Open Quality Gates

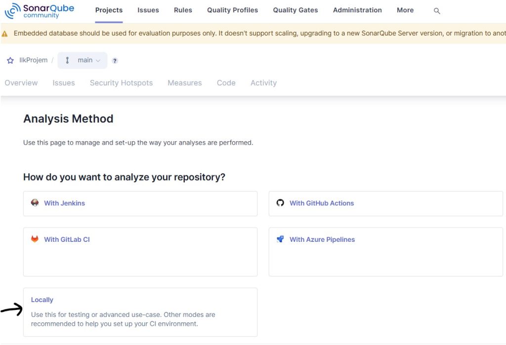point(295,10)
